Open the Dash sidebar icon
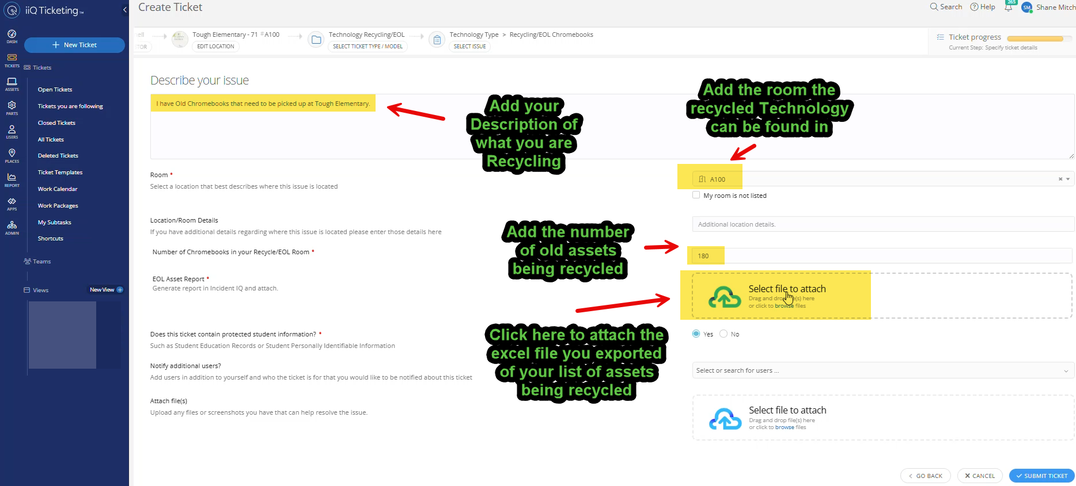1076x486 pixels. click(x=12, y=36)
